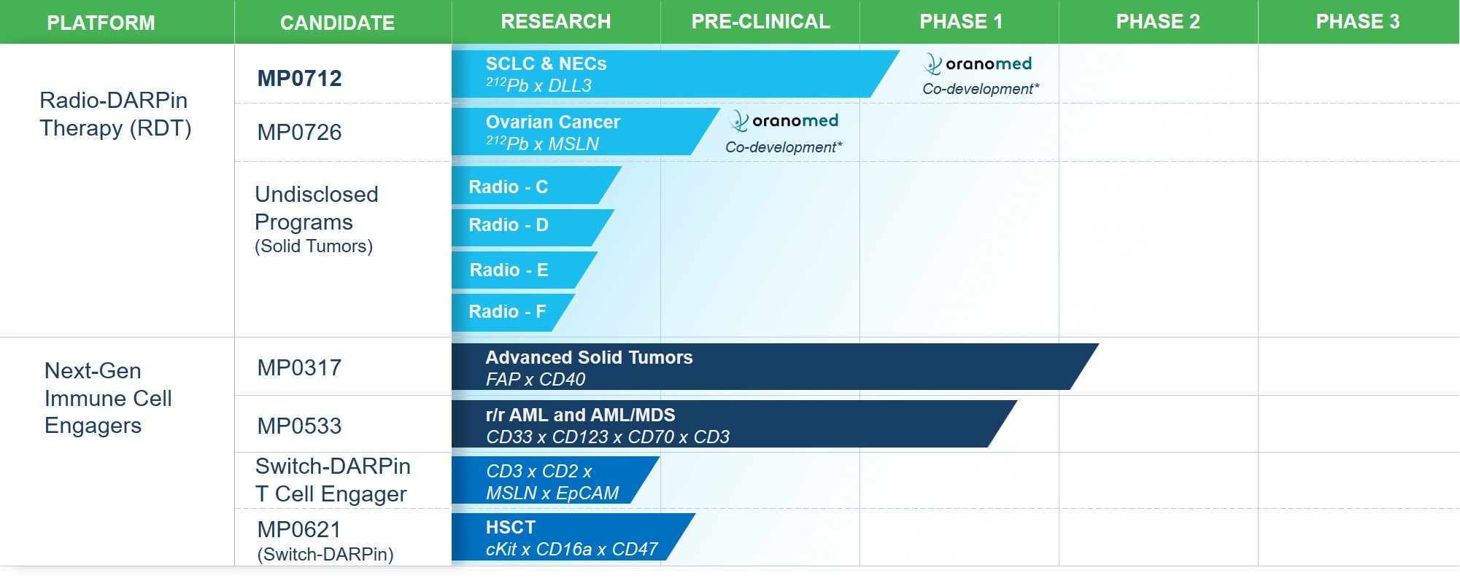Viewport: 1460px width, 578px height.
Task: Click the Oranomed logo beside MP0726
Action: (784, 121)
